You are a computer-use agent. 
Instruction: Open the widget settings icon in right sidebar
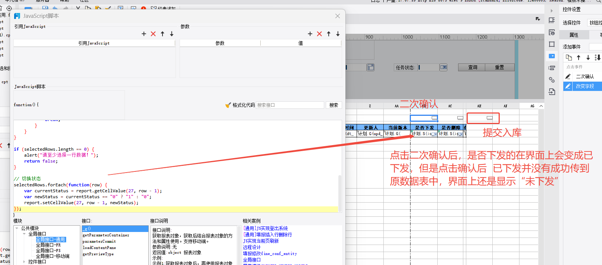coord(552,56)
